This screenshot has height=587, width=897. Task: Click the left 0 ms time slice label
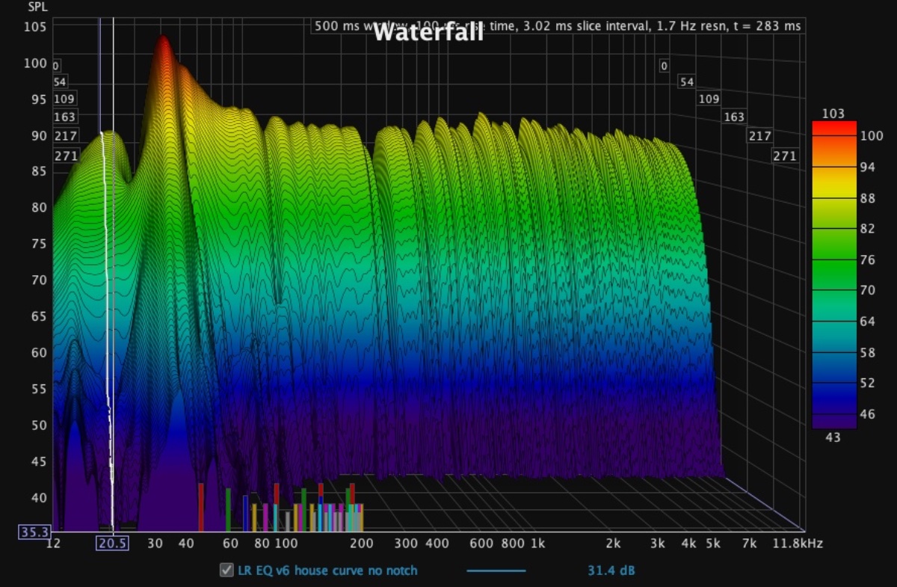point(56,66)
